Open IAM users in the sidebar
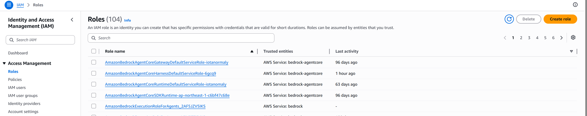587x116 pixels. (x=17, y=88)
